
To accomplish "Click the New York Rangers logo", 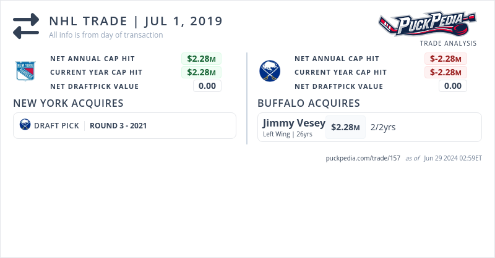I will 26,71.
